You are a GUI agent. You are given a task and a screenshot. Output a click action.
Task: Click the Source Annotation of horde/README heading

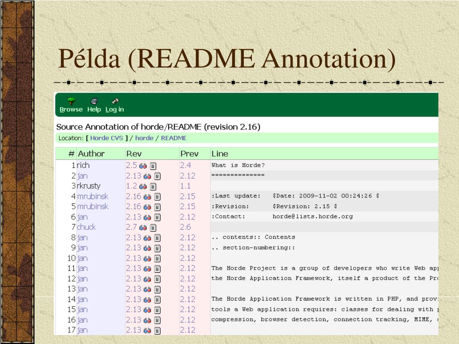158,127
